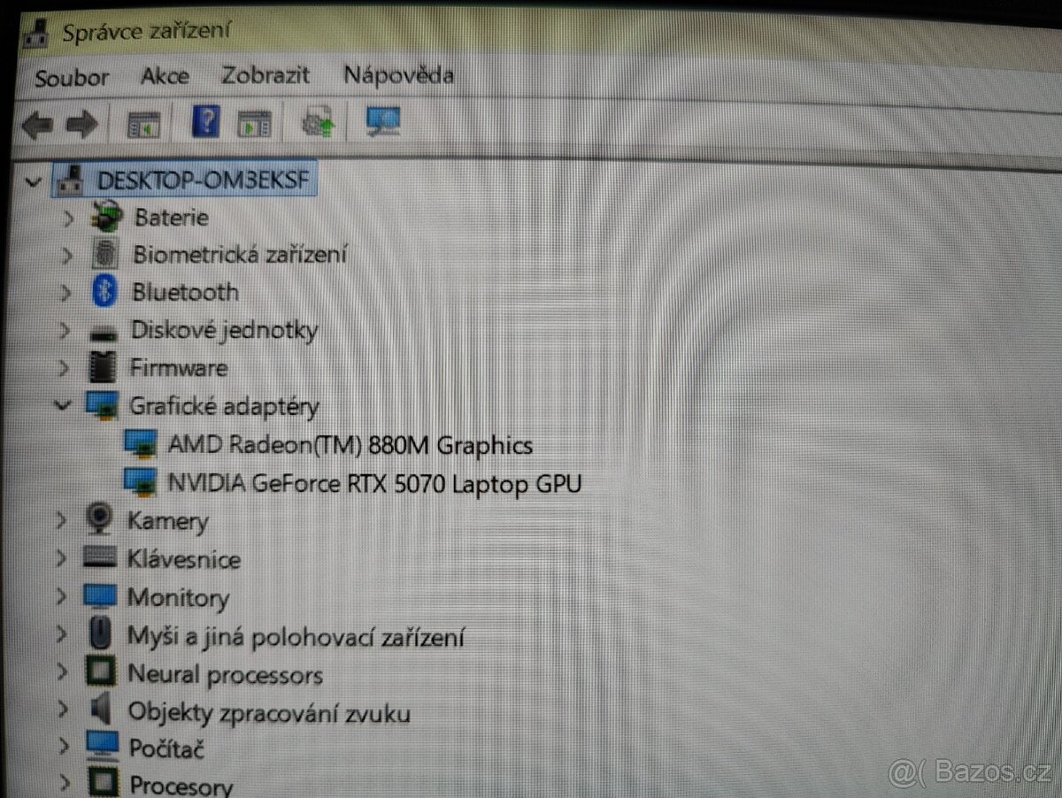Scan for hardware changes toolbar icon
The image size is (1062, 798).
[x=318, y=122]
